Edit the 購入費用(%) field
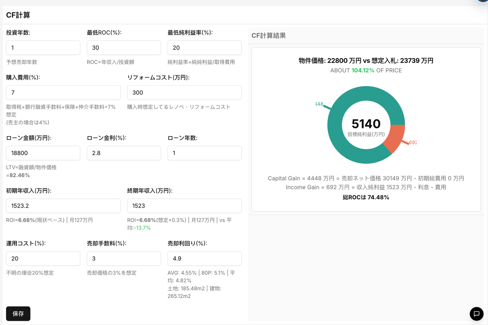The width and height of the screenshot is (488, 325). coord(63,93)
